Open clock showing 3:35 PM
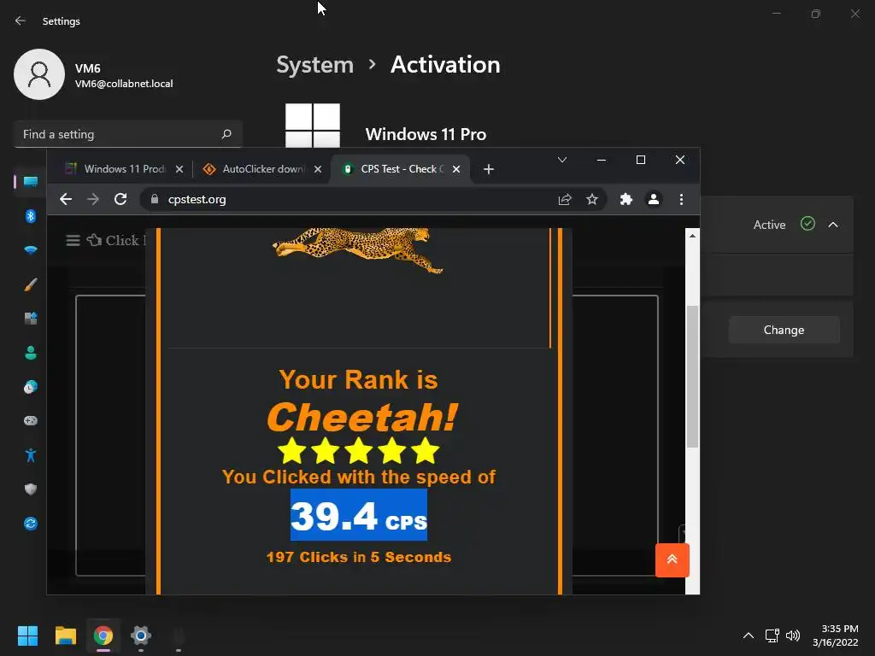875x656 pixels. tap(836, 635)
